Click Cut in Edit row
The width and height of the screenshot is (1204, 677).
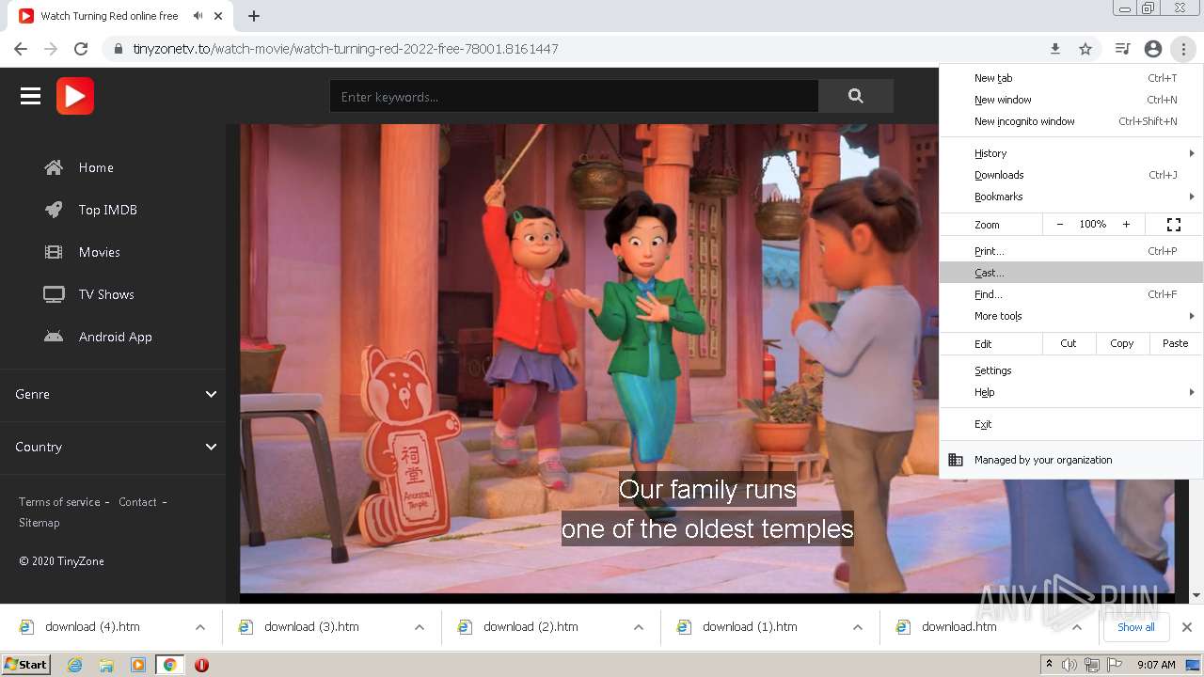click(1069, 343)
